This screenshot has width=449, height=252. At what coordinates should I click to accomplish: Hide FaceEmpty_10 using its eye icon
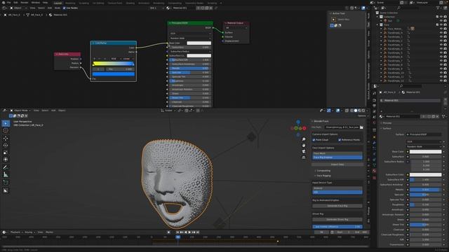[x=441, y=73]
